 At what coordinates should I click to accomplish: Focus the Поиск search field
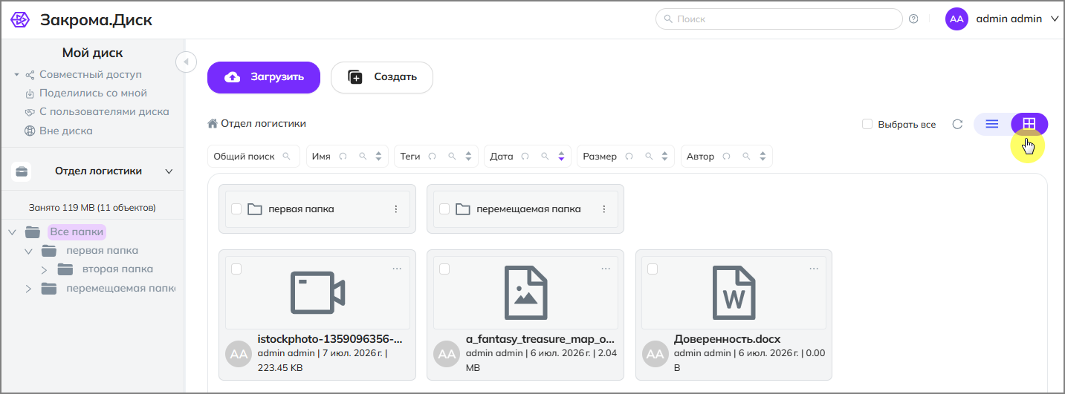(x=779, y=19)
